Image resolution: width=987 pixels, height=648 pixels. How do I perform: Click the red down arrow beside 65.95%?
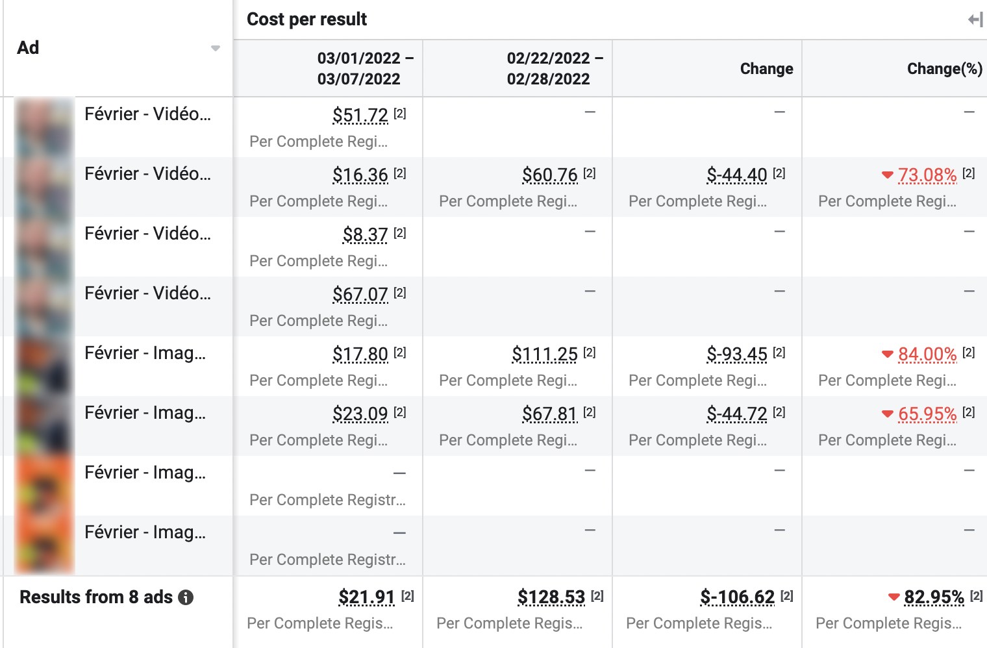pyautogui.click(x=887, y=414)
